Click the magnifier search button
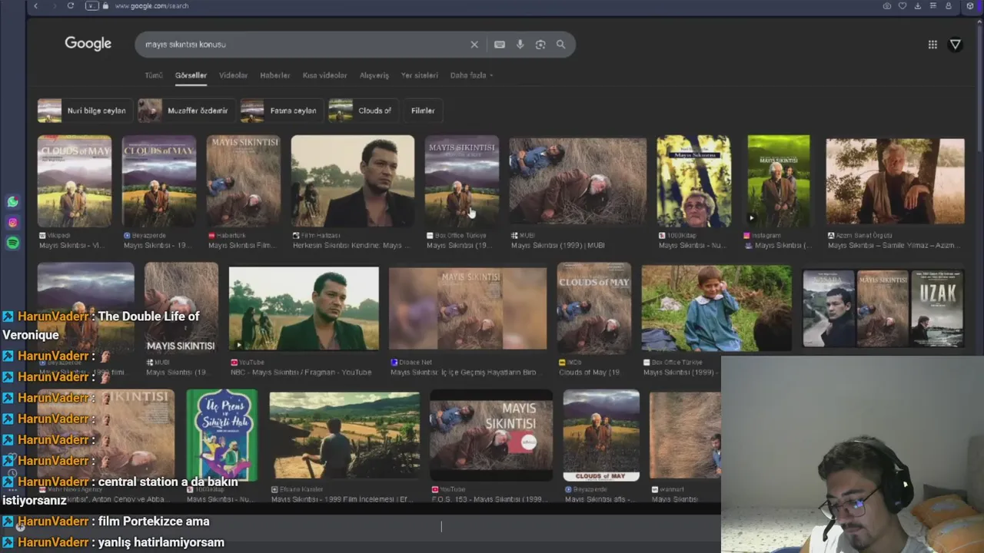Screen dimensions: 984x553 tap(561, 45)
